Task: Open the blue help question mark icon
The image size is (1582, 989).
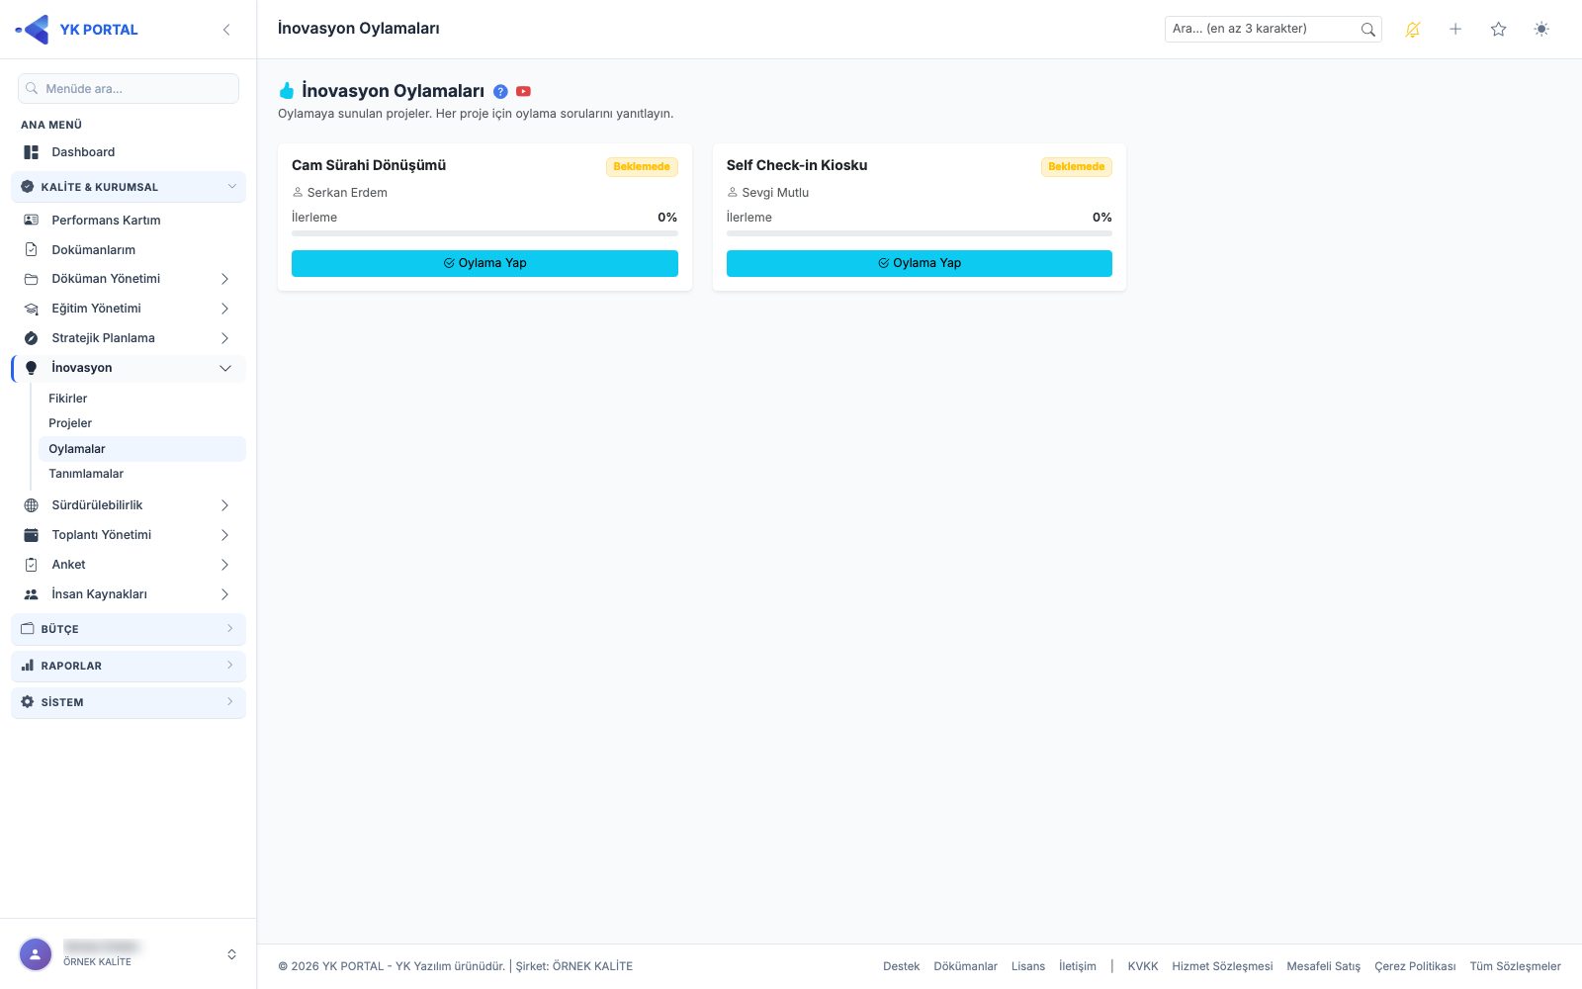Action: point(500,91)
